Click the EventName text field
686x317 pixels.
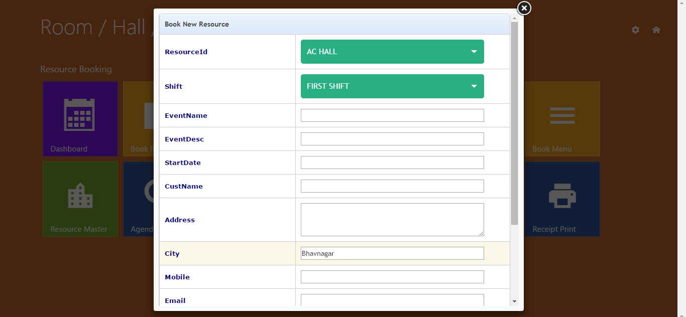tap(392, 115)
